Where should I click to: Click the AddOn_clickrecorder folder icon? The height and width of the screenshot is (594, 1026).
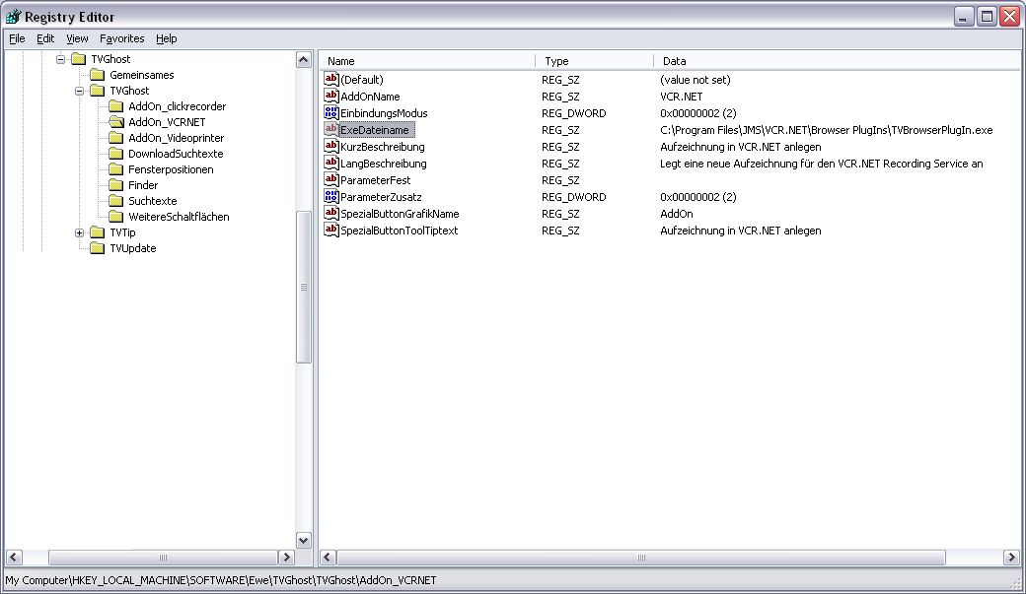tap(115, 106)
